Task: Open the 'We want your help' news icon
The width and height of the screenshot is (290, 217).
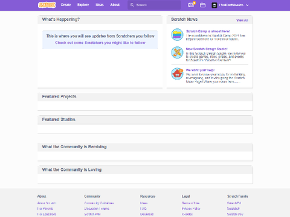Action: tap(177, 74)
